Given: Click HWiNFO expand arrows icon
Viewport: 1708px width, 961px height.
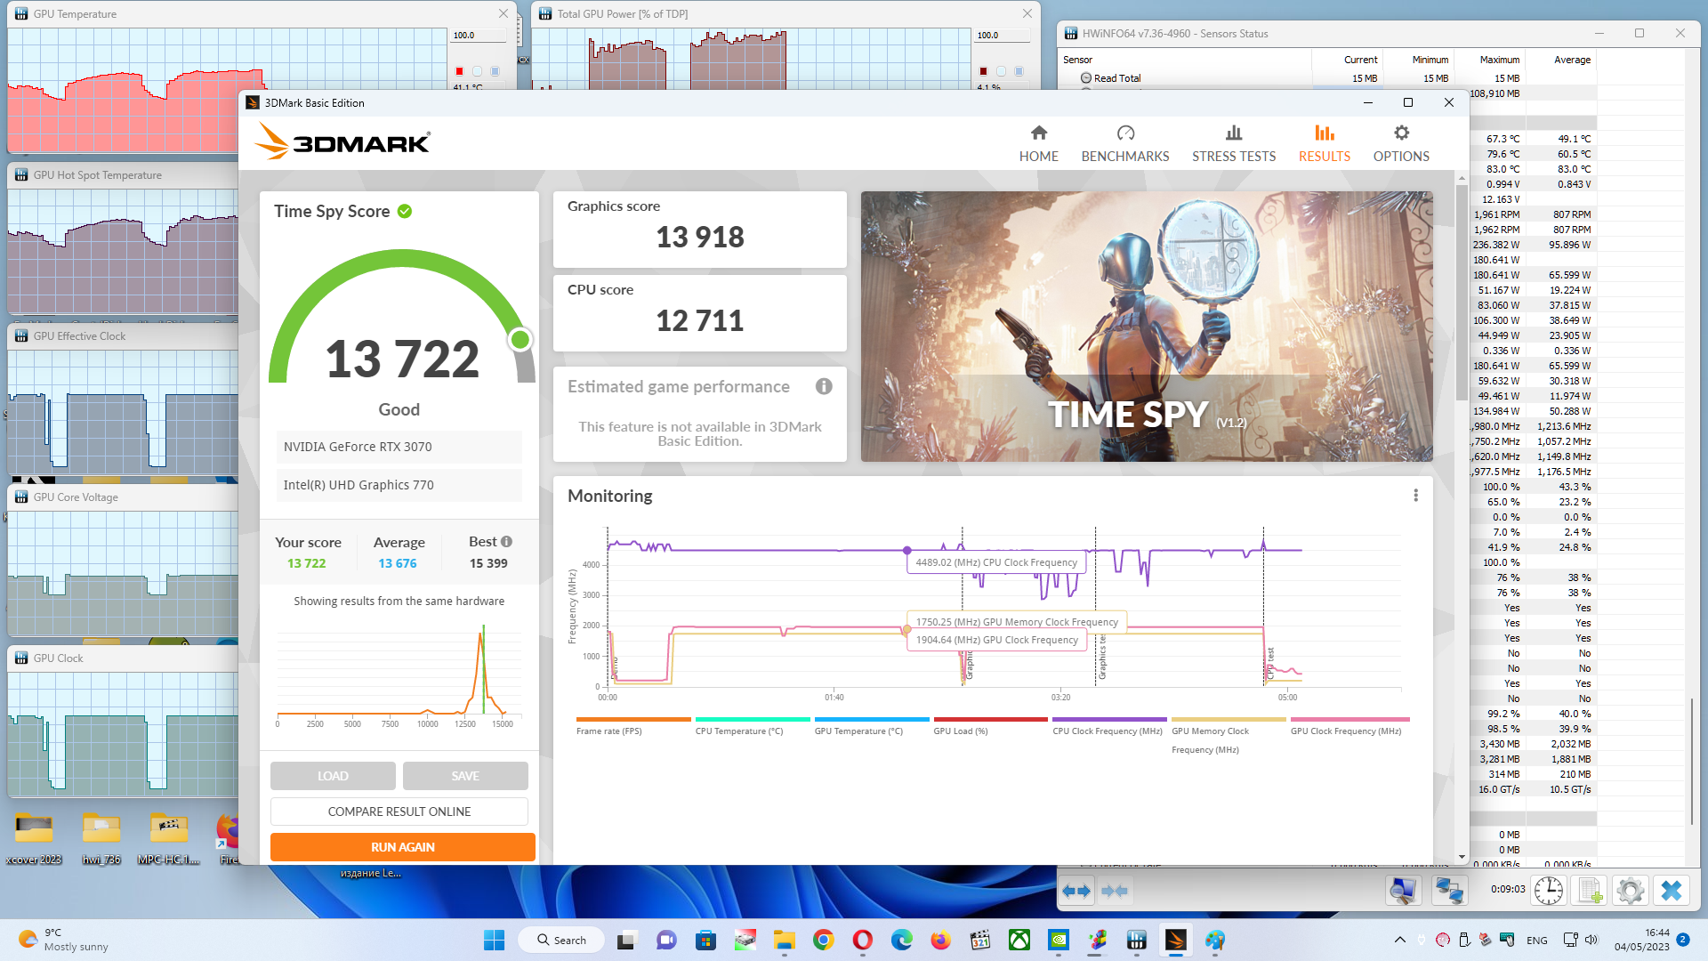Looking at the screenshot, I should (1076, 890).
